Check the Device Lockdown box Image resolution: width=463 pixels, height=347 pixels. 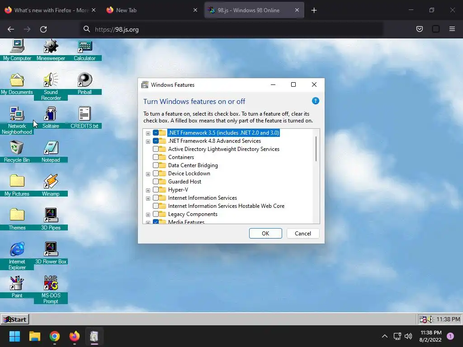(x=156, y=173)
